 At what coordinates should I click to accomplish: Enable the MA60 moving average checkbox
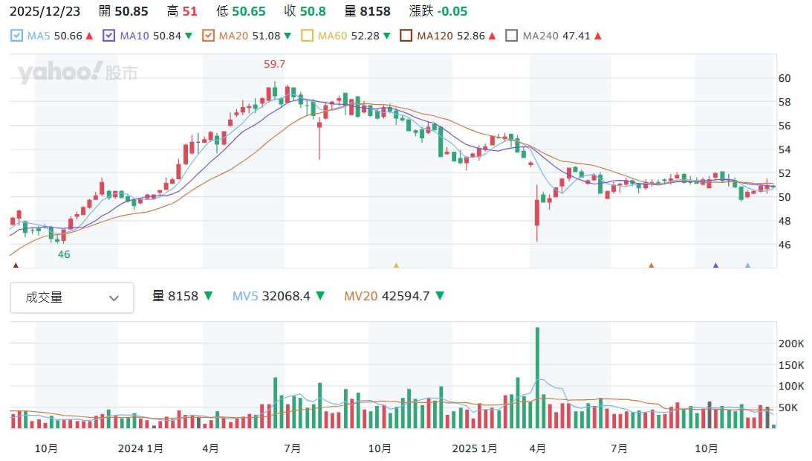[x=308, y=36]
